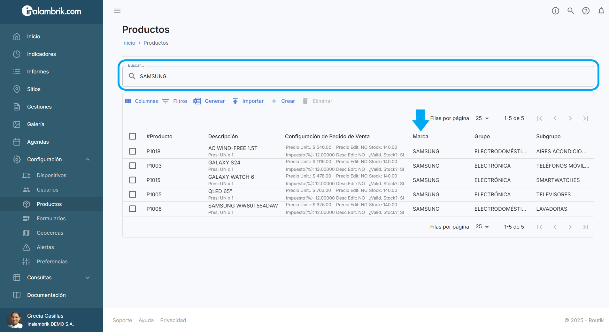Click the Gestiones document icon
609x332 pixels.
click(x=17, y=107)
